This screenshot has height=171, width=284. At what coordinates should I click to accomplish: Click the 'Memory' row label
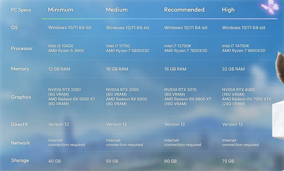[x=20, y=69]
